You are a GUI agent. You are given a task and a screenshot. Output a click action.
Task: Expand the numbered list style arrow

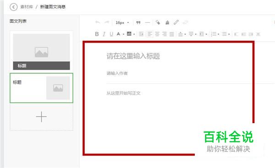[x=219, y=34]
